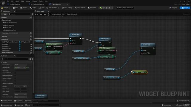This screenshot has width=191, height=107.
Task: Add a new function with Functions plus icon
Action: [31, 33]
